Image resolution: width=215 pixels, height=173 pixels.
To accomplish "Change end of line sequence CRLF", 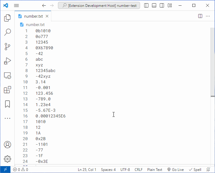I will pyautogui.click(x=139, y=170).
